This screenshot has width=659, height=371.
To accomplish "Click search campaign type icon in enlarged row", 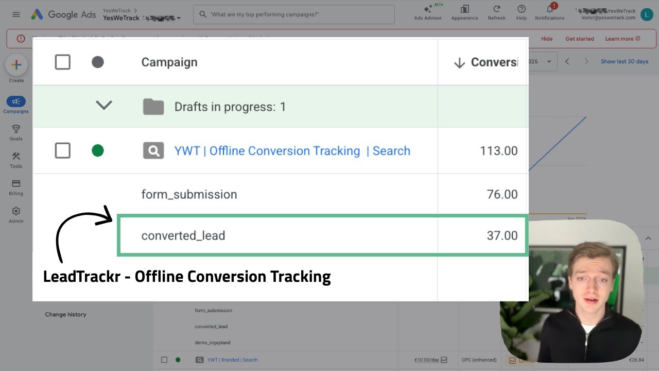I will point(153,151).
